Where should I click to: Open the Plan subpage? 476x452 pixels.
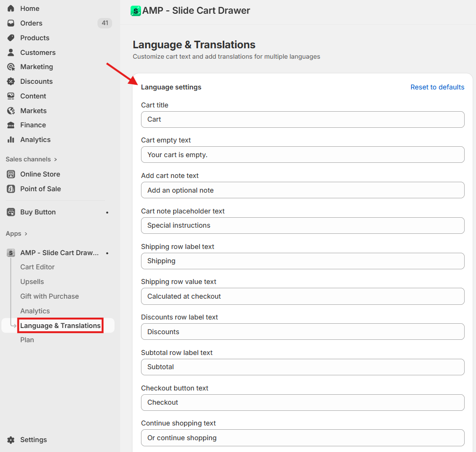click(x=27, y=340)
